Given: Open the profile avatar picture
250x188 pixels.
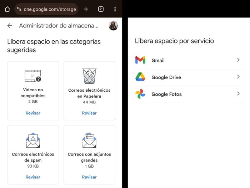Looking at the screenshot, I should (x=113, y=26).
